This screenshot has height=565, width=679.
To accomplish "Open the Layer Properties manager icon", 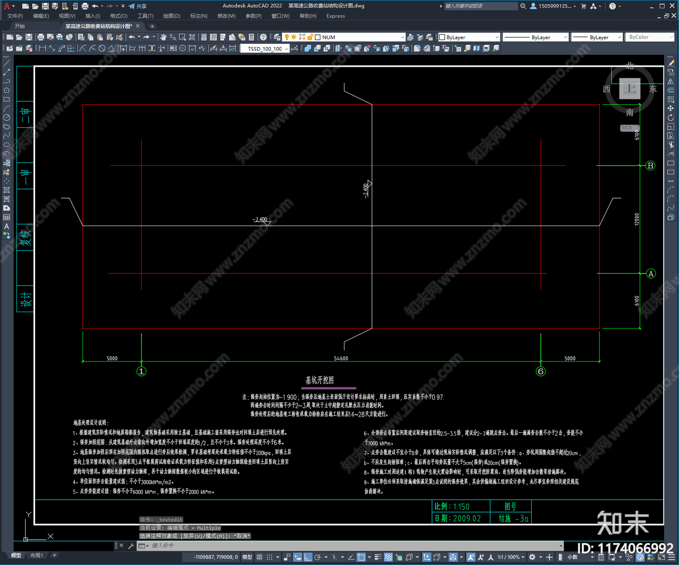I will pos(277,37).
